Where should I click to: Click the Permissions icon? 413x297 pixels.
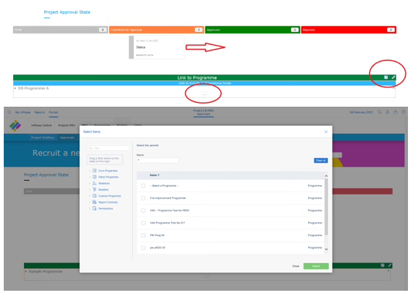coord(94,208)
